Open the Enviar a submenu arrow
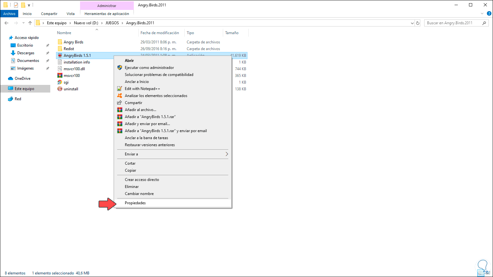This screenshot has height=277, width=493. point(227,154)
